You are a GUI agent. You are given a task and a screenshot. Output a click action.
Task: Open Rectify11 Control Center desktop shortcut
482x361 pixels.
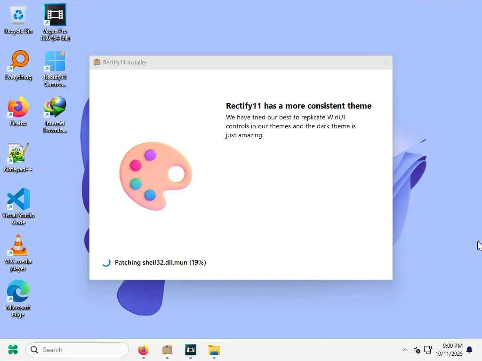pos(55,69)
